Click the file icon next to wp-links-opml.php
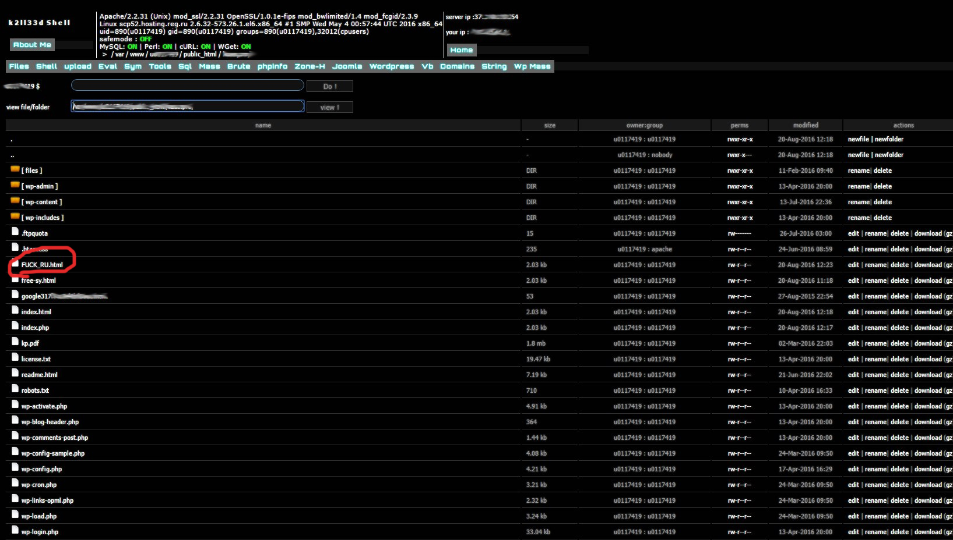The image size is (953, 540). click(15, 499)
